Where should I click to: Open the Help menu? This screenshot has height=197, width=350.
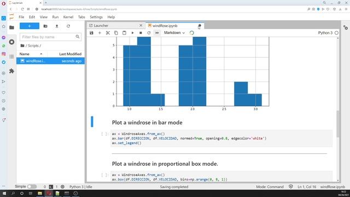pyautogui.click(x=111, y=17)
